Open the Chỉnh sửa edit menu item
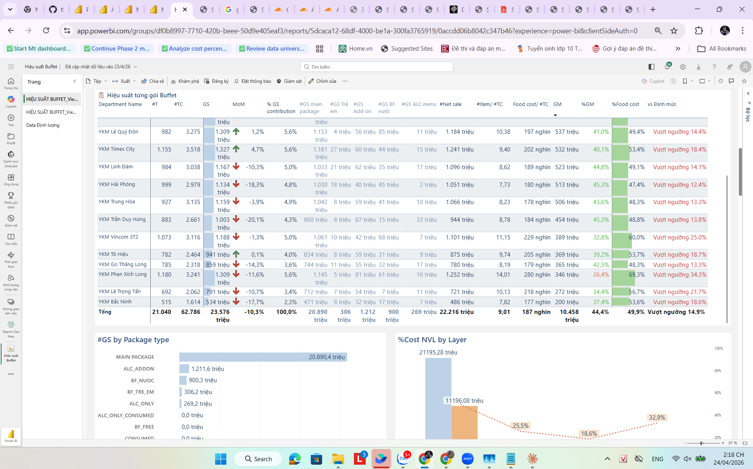Screen dimensions: 753x469 click(323, 81)
